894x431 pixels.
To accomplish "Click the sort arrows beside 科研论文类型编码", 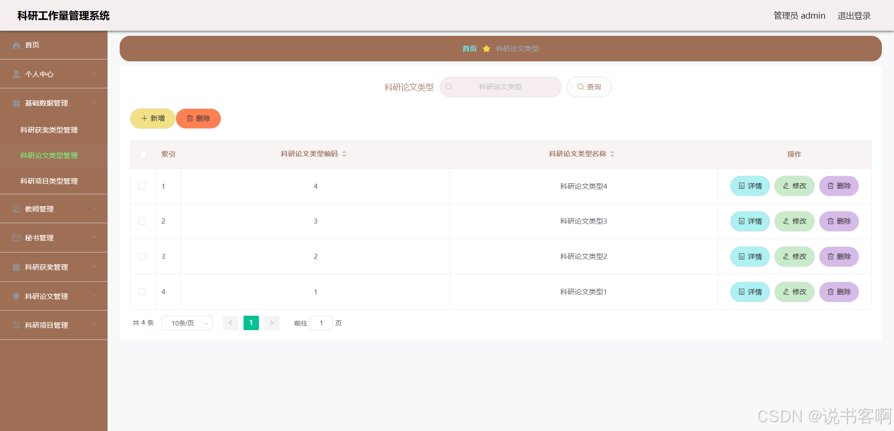I will pyautogui.click(x=344, y=154).
